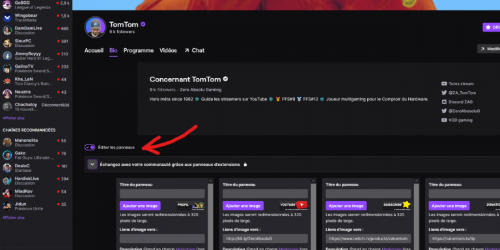Screen dimensions: 500x250
Task: Click 'Afficher plus' under recommended channels
Action: 14,218
